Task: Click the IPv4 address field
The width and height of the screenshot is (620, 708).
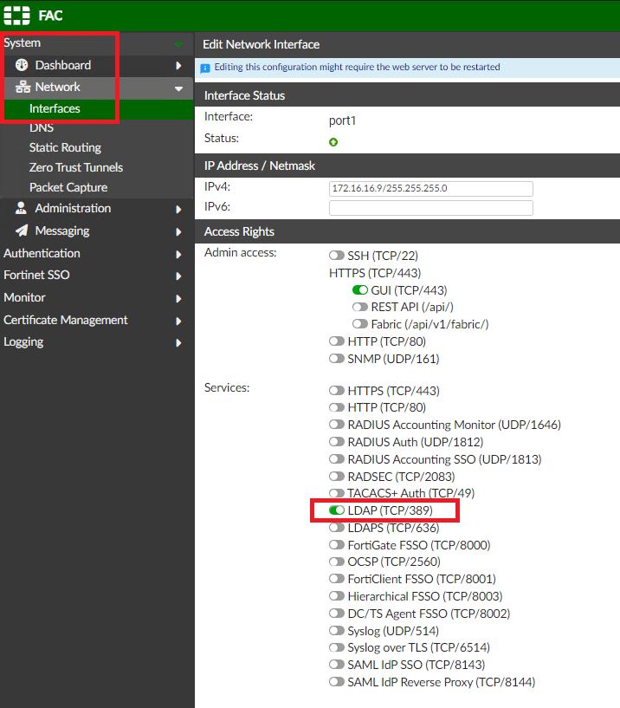Action: (x=431, y=188)
